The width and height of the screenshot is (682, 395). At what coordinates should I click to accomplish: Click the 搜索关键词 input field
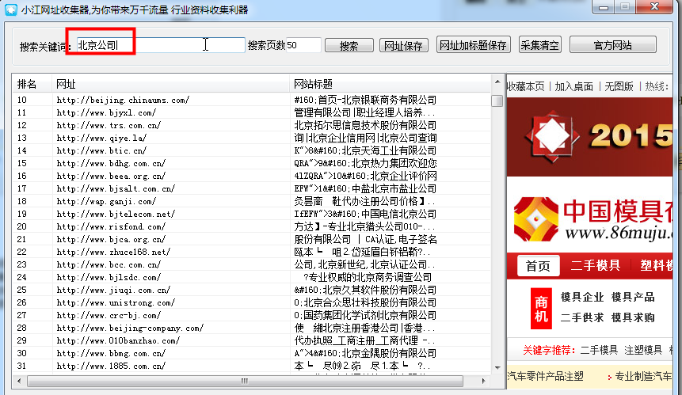click(x=161, y=45)
